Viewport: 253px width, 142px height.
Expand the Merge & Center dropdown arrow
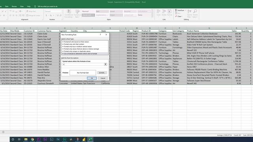pos(41,15)
